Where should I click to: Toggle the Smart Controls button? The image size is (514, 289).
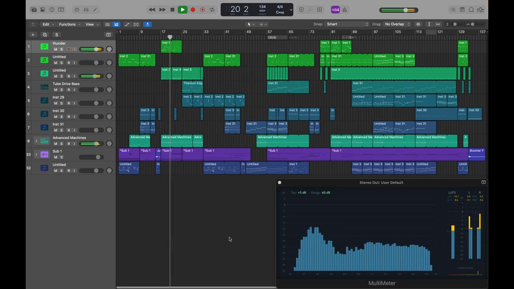pyautogui.click(x=77, y=10)
